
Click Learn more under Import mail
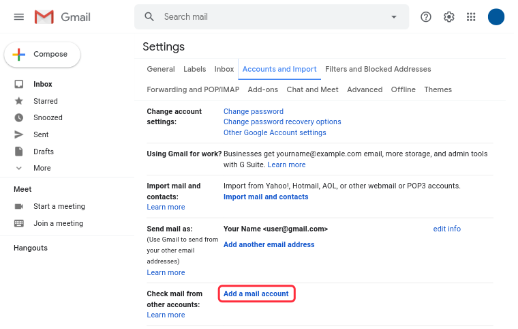pos(166,208)
